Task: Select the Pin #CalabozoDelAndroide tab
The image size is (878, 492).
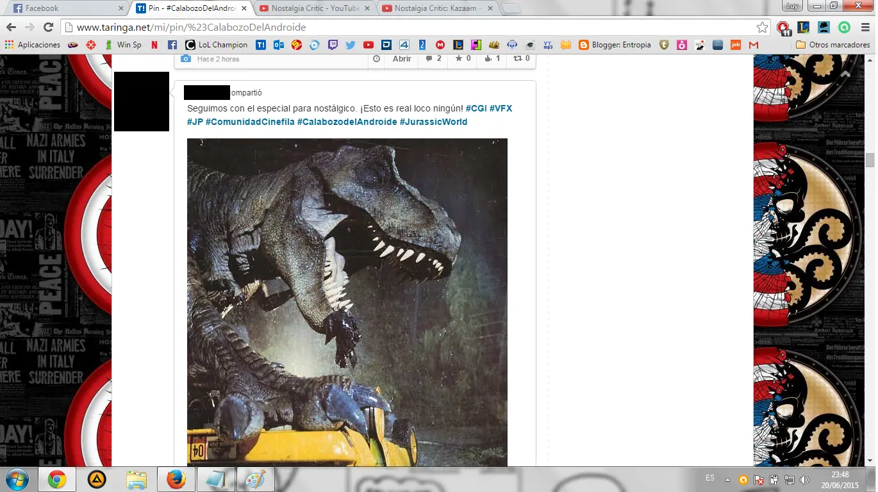Action: point(192,8)
